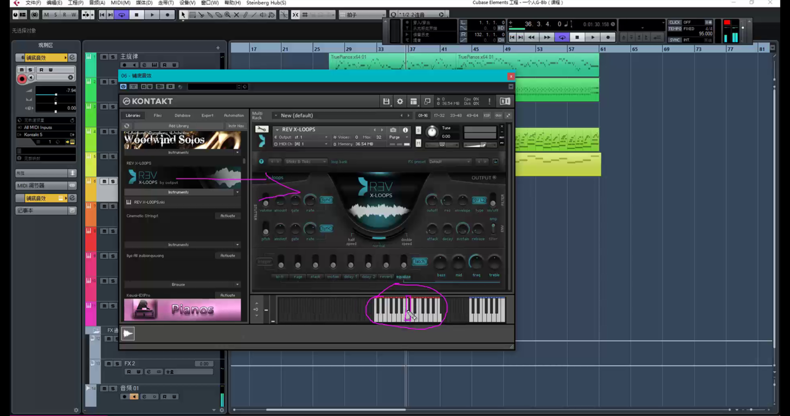Open Kontakt options gear icon
The width and height of the screenshot is (790, 416).
pyautogui.click(x=400, y=101)
